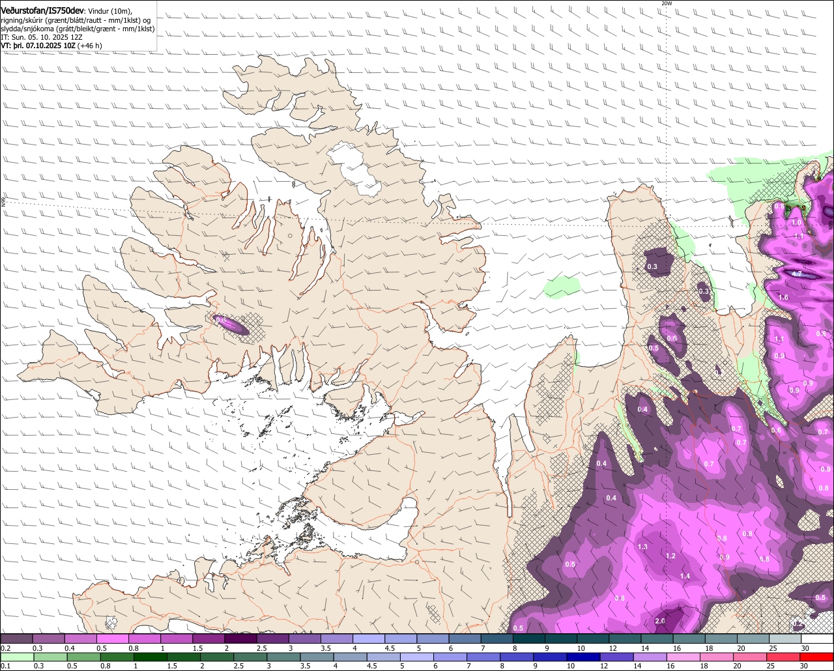The width and height of the screenshot is (834, 671).
Task: Click the "20W" longitude label
Action: pyautogui.click(x=666, y=3)
